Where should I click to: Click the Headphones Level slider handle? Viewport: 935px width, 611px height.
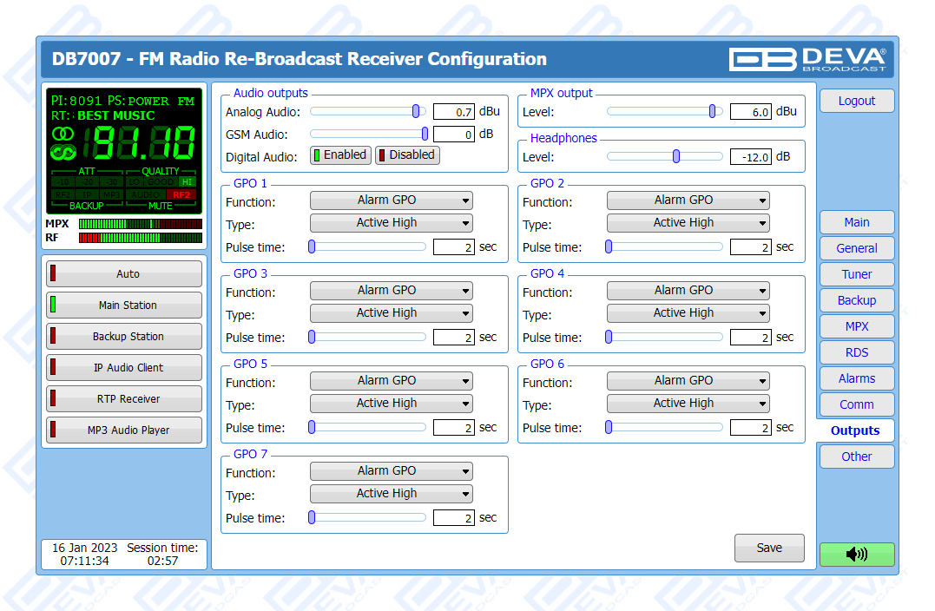[676, 156]
